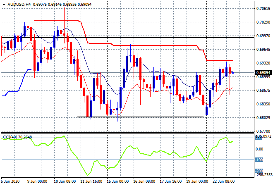Click time axis label 15 Jun 00:00
This screenshot has width=273, height=186.
(x=117, y=181)
